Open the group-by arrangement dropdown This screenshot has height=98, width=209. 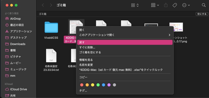pyautogui.click(x=155, y=5)
